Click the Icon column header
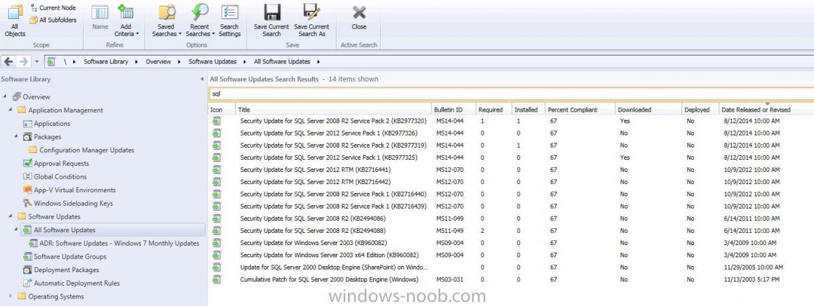 coord(222,110)
